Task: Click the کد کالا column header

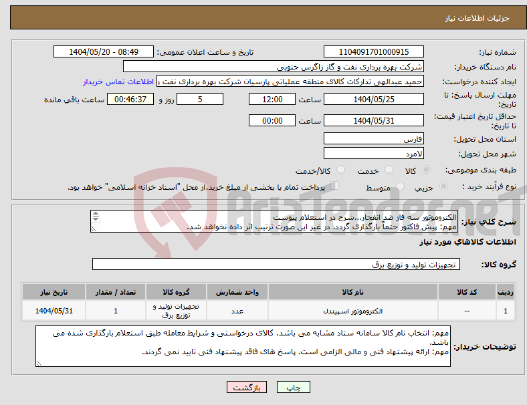Action: 467,292
